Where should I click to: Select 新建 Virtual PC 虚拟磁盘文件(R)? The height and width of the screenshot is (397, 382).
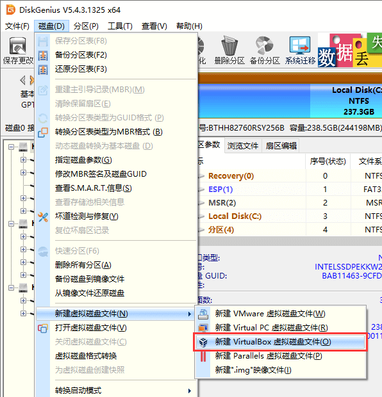[x=280, y=328]
